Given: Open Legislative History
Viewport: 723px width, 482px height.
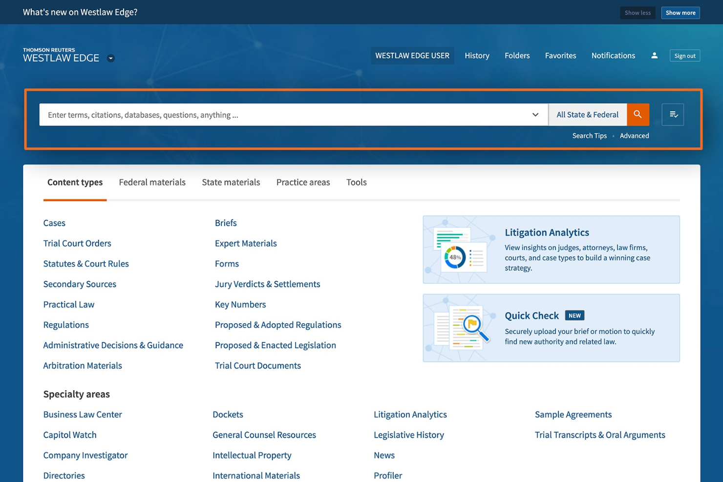Looking at the screenshot, I should click(409, 435).
